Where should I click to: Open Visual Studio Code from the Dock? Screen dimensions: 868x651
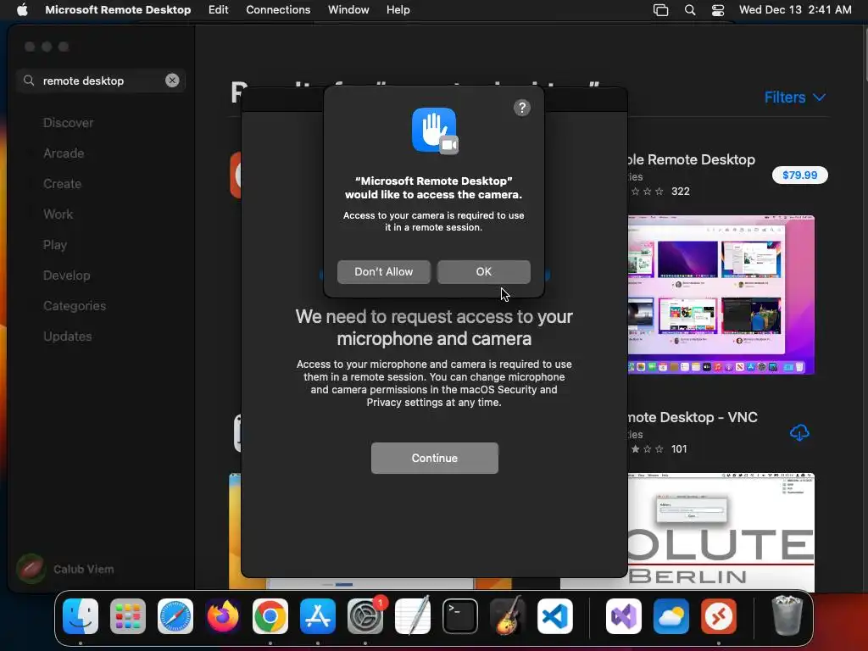tap(555, 616)
